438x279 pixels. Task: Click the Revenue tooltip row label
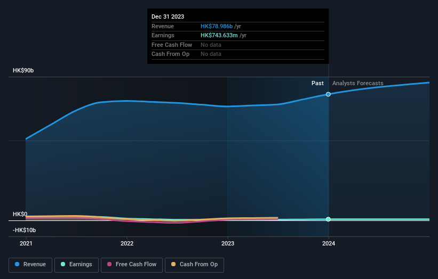pos(163,26)
